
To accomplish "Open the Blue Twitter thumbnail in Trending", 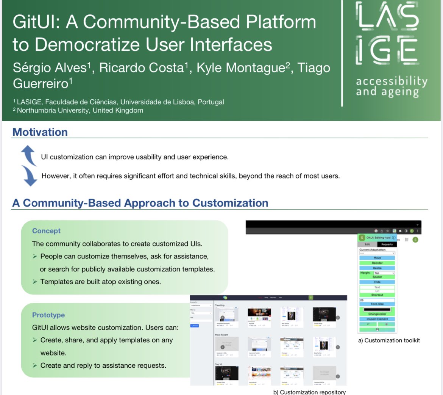I will coord(292,314).
